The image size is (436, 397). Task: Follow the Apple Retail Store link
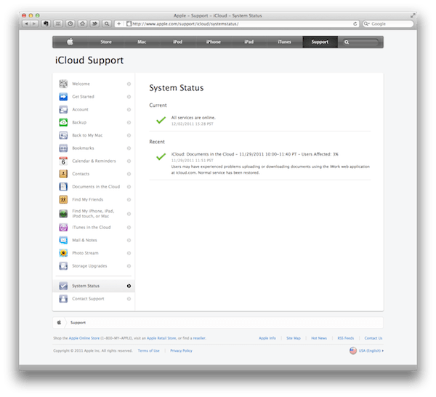click(161, 338)
